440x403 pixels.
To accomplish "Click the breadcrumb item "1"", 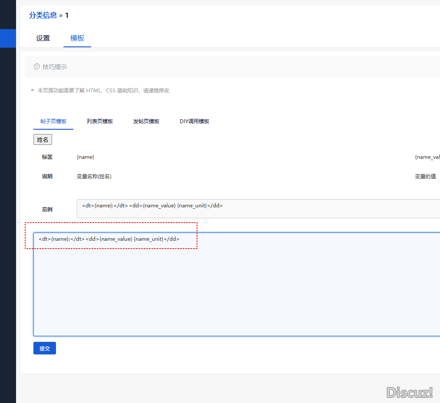I will click(x=67, y=15).
